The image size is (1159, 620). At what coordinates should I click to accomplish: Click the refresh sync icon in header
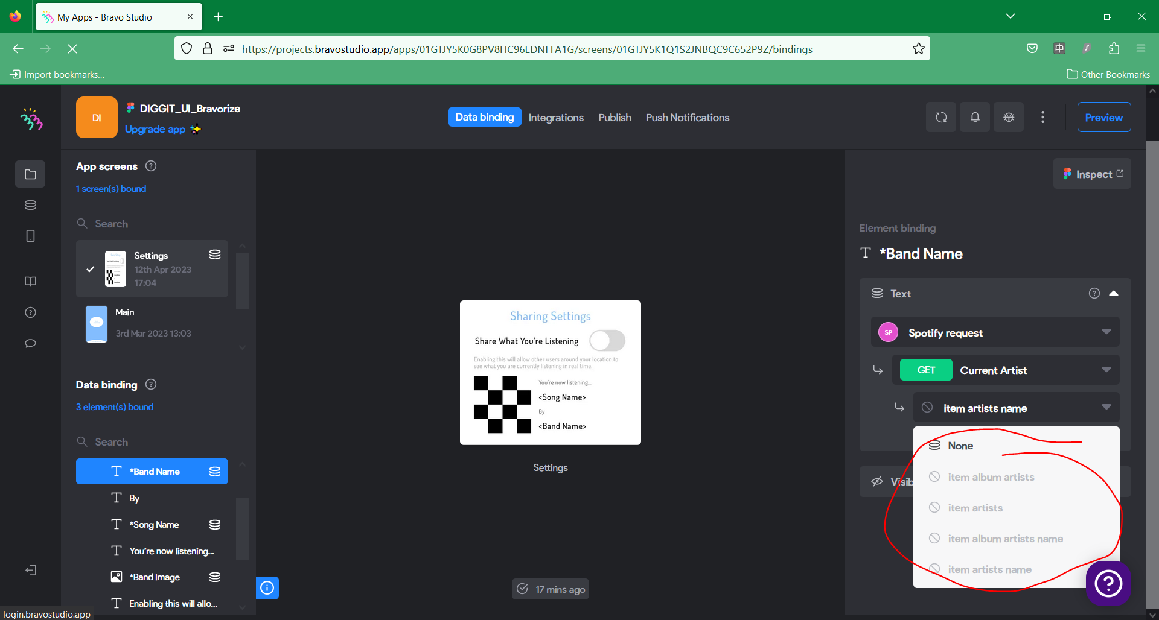[941, 117]
